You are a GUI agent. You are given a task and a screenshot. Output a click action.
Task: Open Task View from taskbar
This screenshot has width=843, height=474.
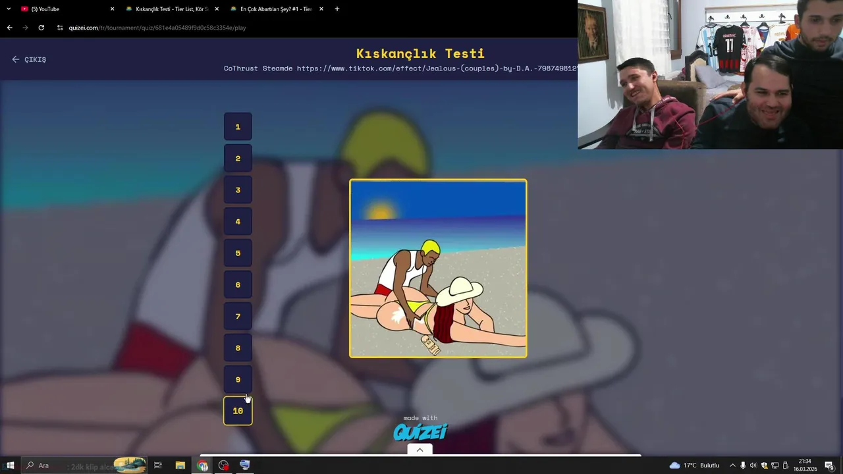158,465
